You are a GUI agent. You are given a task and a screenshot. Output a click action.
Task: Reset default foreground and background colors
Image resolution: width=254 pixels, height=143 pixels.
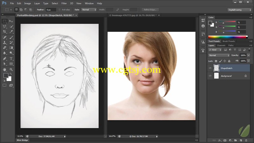tap(4, 80)
